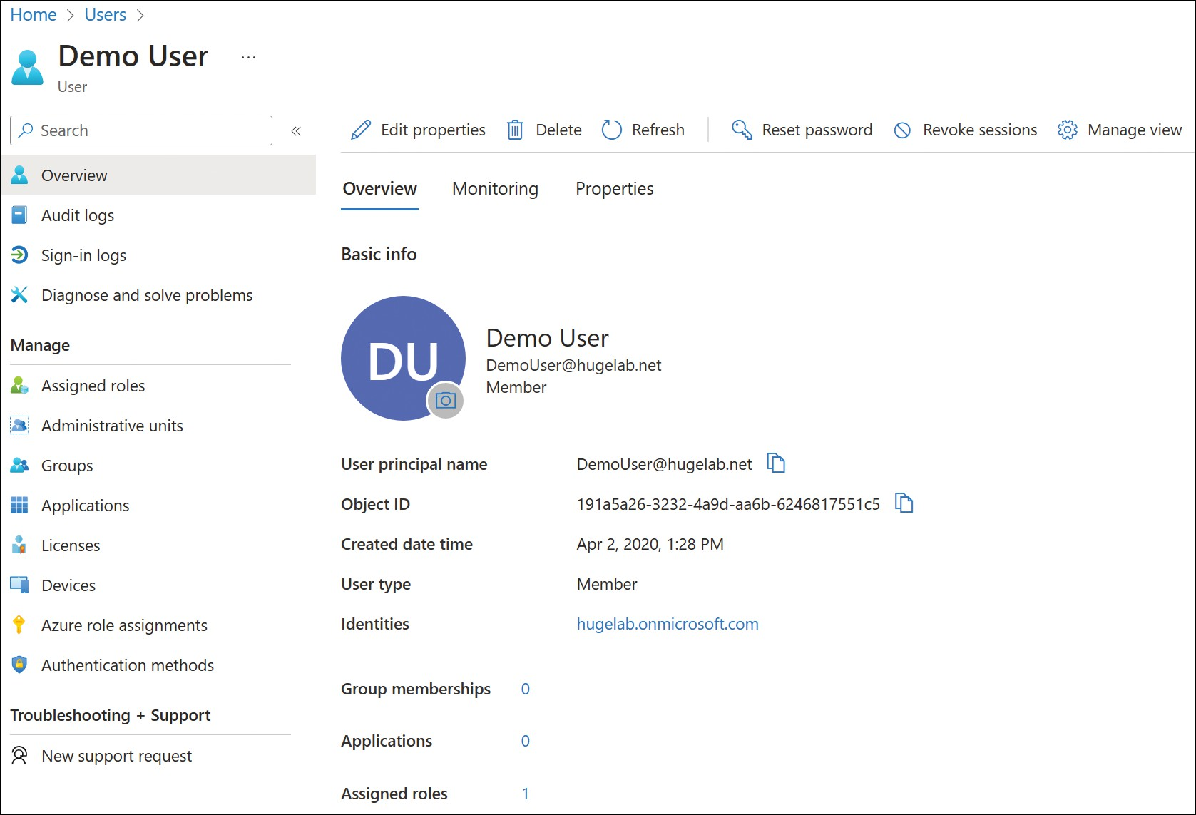
Task: Click the Applications grid icon
Action: tap(20, 506)
